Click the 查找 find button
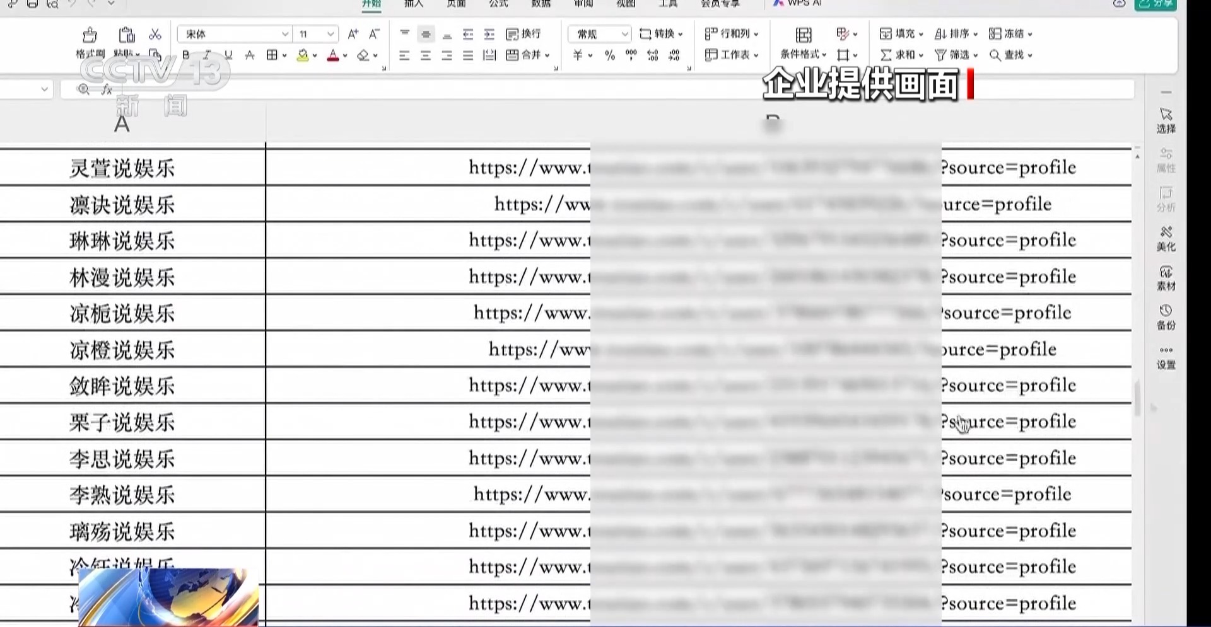The height and width of the screenshot is (627, 1211). pyautogui.click(x=1010, y=55)
